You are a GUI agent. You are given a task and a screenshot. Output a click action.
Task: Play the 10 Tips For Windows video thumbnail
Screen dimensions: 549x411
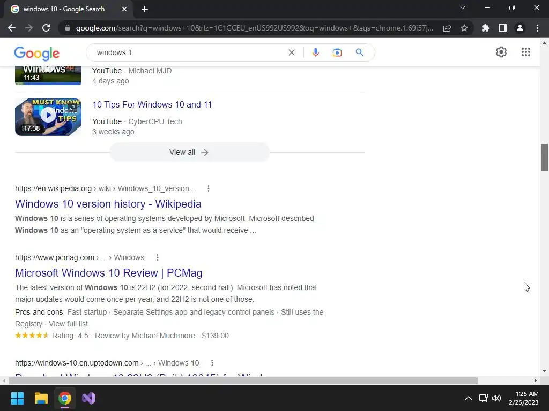(x=48, y=117)
